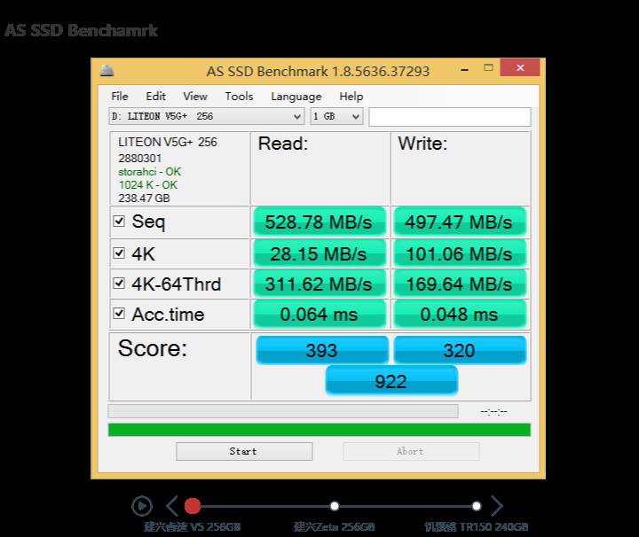Click the 1024 K - OK alignment status
The height and width of the screenshot is (537, 639).
pos(148,185)
